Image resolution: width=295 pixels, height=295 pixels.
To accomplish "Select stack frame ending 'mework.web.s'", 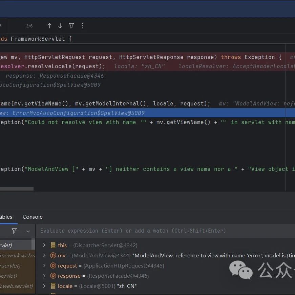I will (18, 255).
